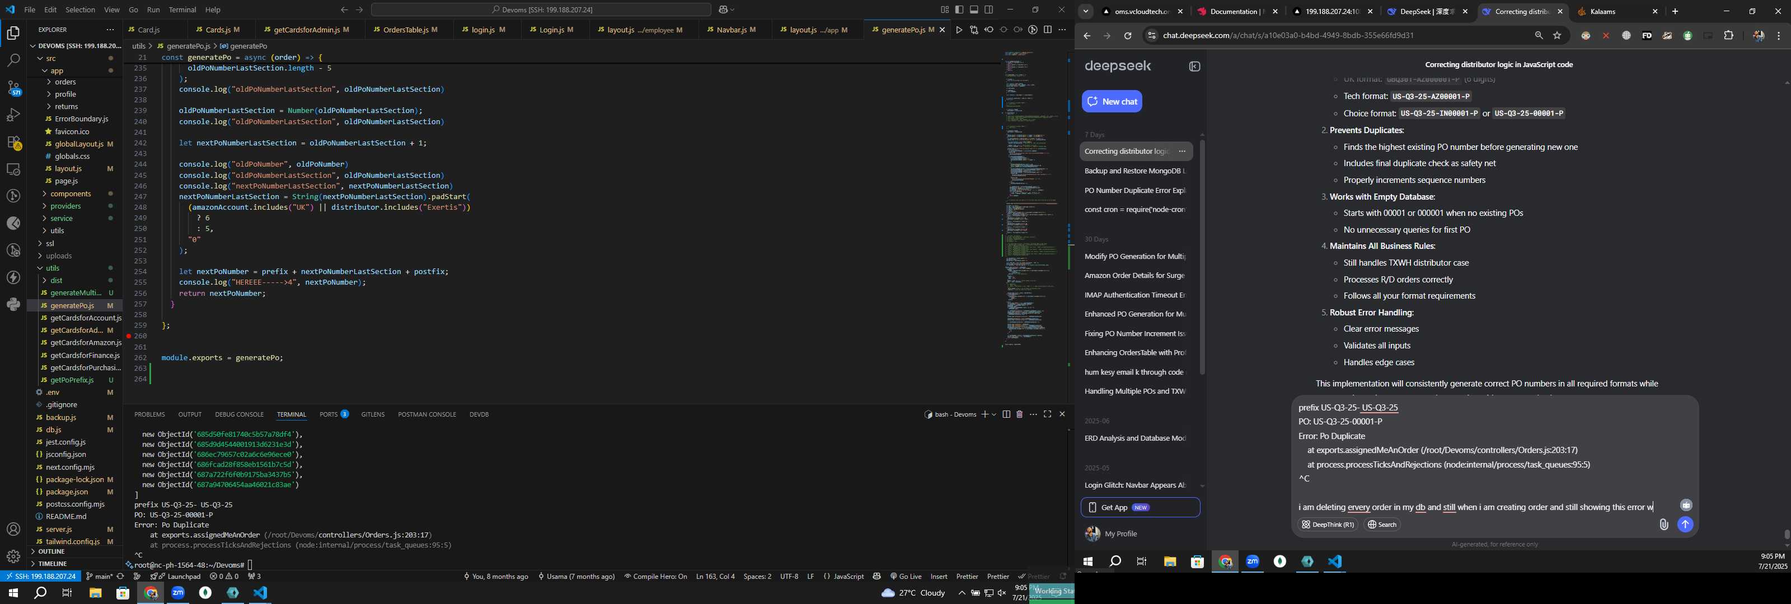Image resolution: width=1791 pixels, height=604 pixels.
Task: Bookmark this page with the star icon
Action: 1558,35
